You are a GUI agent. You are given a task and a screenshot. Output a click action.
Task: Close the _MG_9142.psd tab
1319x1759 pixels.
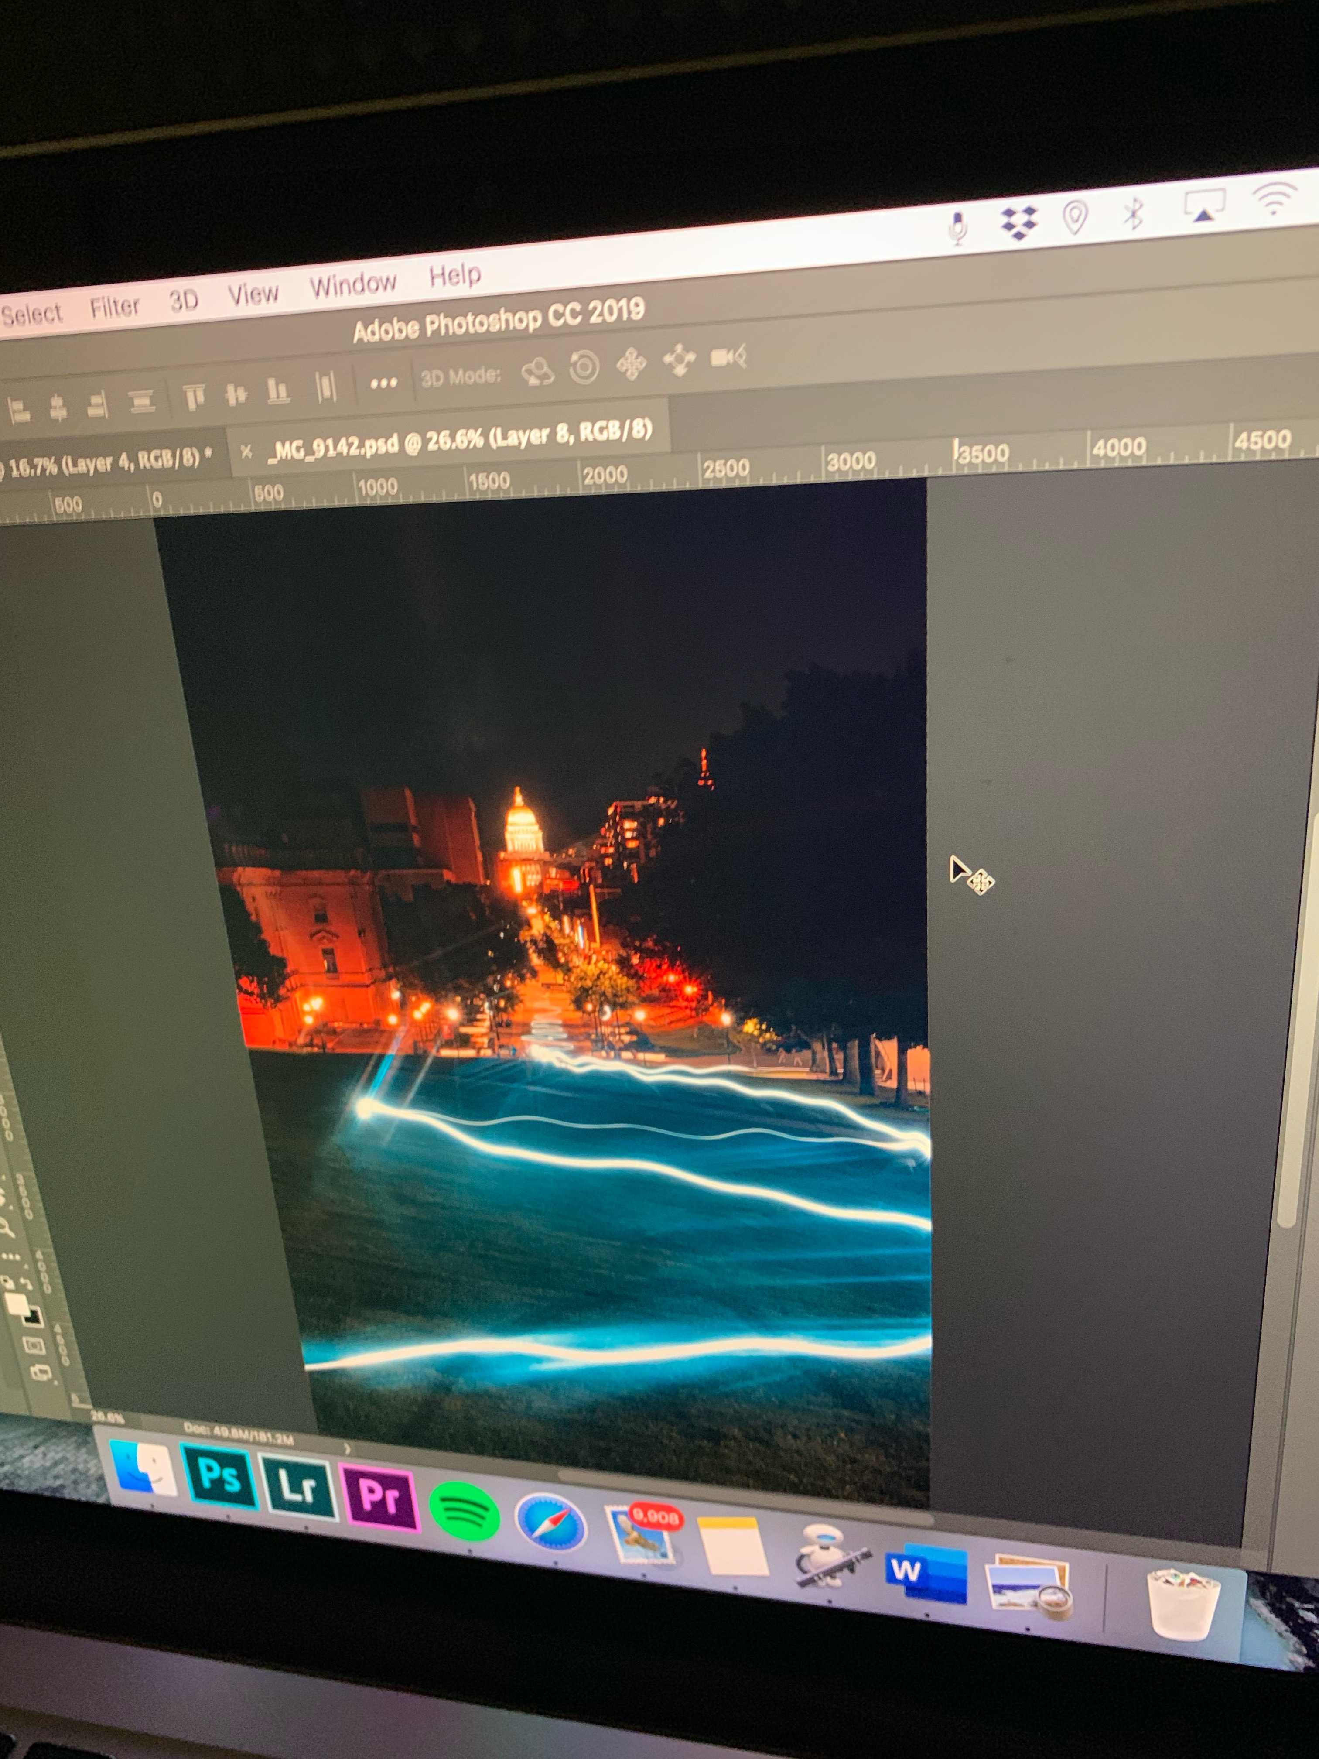pos(246,451)
